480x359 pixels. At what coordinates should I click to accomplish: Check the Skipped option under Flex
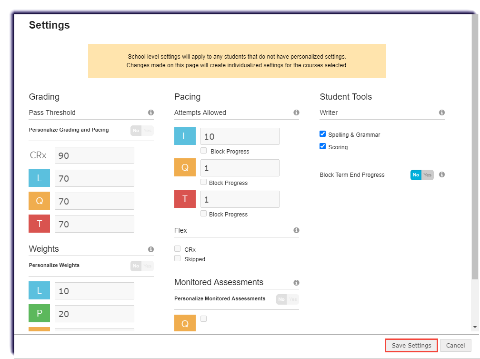[x=177, y=259]
